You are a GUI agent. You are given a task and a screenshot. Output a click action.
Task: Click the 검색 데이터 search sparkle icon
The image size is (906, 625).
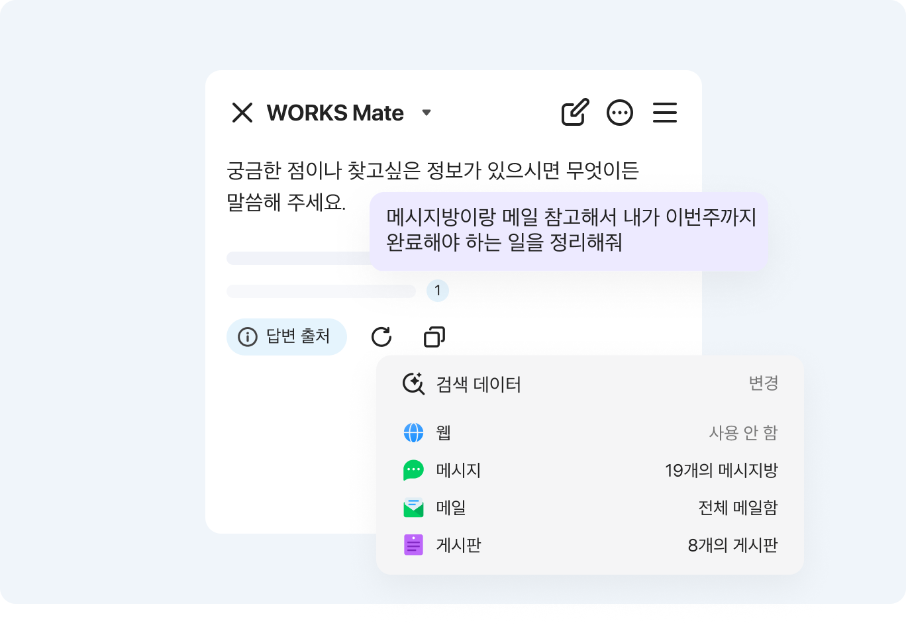click(413, 384)
